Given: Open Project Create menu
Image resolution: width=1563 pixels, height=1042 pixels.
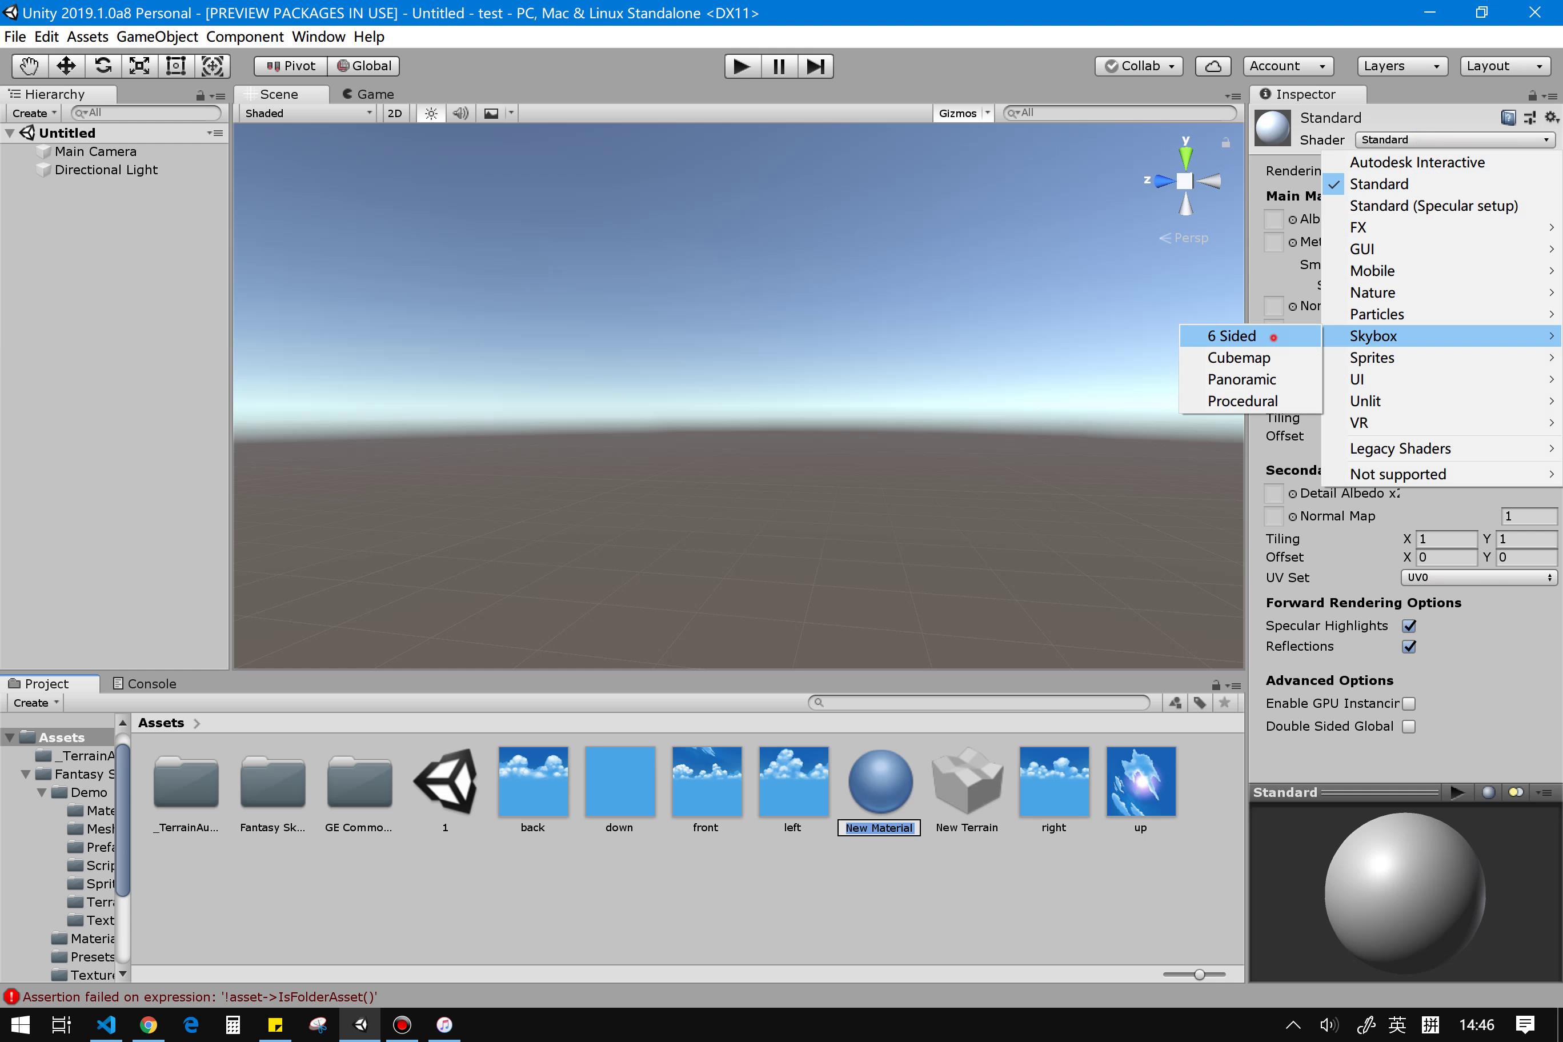Looking at the screenshot, I should coord(36,703).
